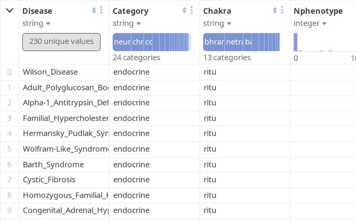Click the 230 unique values button
Image resolution: width=356 pixels, height=222 pixels.
61,42
